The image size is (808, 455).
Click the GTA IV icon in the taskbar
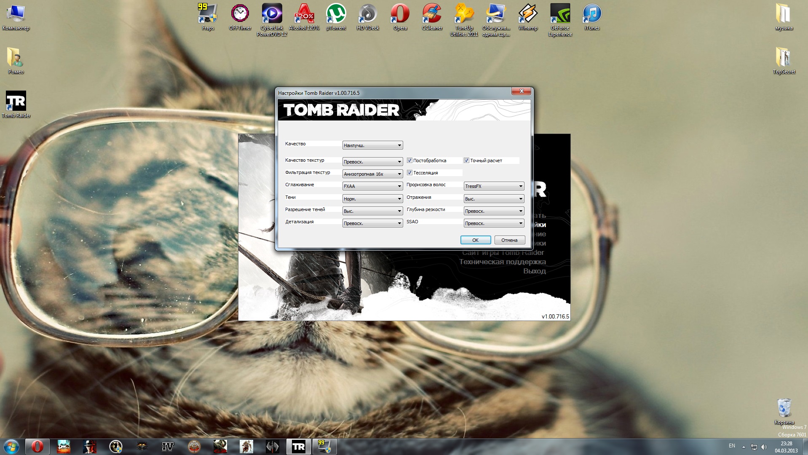coord(168,447)
